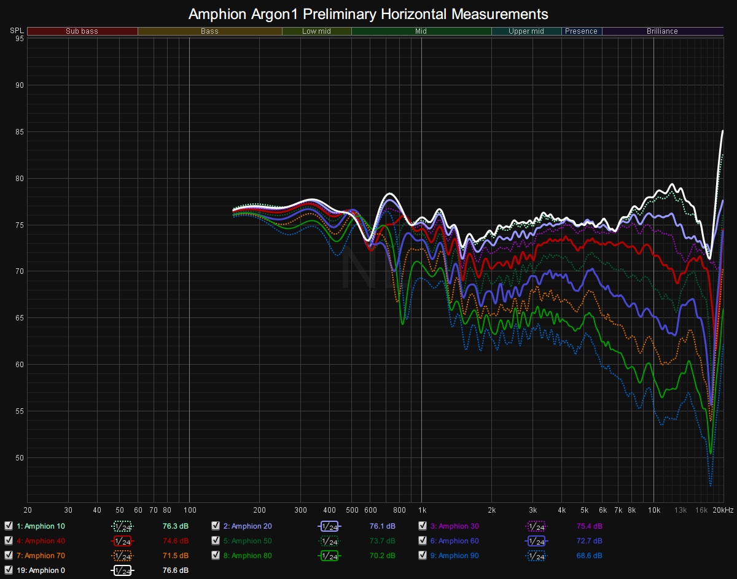Image resolution: width=737 pixels, height=579 pixels.
Task: Hide the Amphion 10 trace via its checkbox
Action: [9, 526]
